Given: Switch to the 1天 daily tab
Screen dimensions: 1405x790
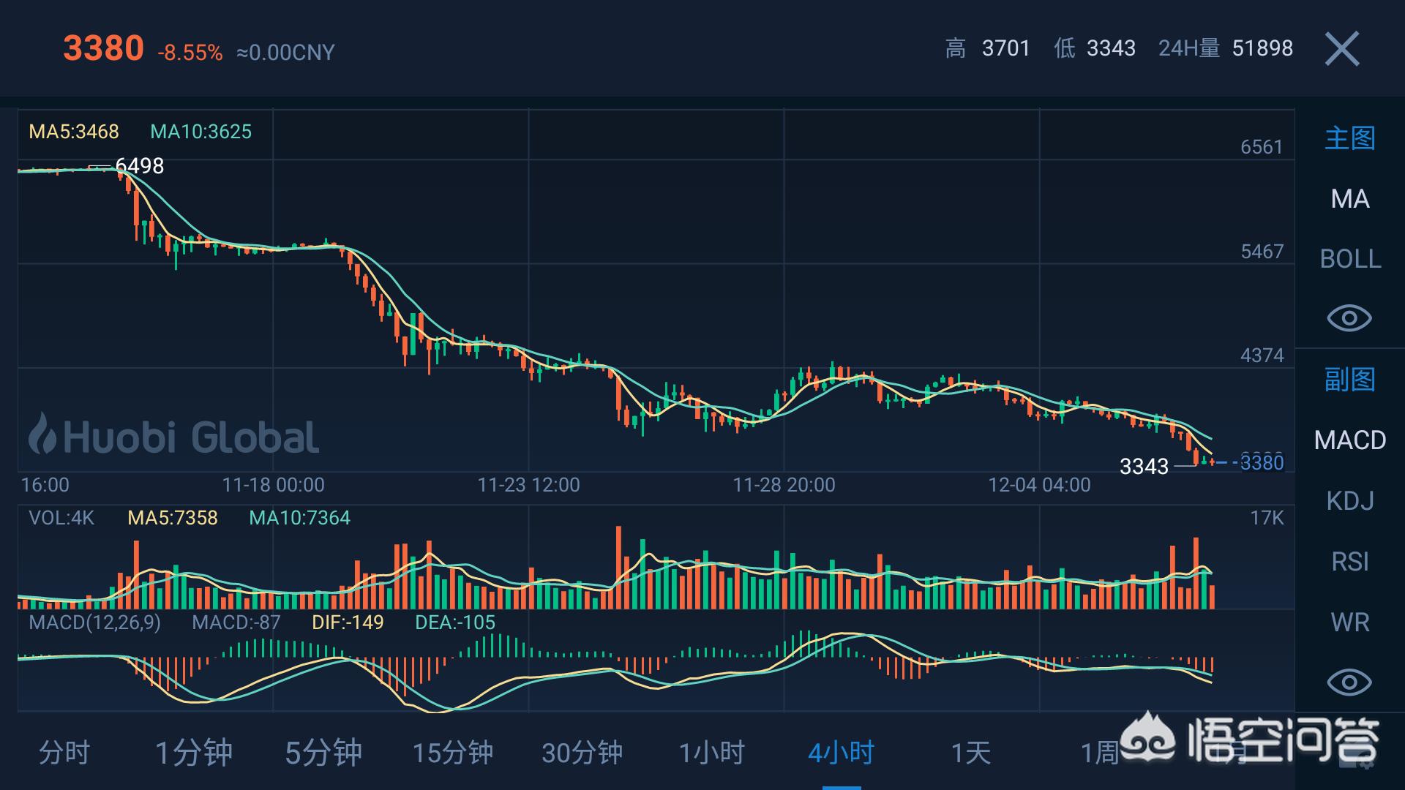Looking at the screenshot, I should [x=970, y=752].
